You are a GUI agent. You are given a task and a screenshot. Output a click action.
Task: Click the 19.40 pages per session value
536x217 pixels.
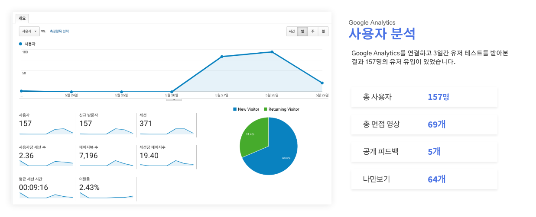(x=149, y=156)
